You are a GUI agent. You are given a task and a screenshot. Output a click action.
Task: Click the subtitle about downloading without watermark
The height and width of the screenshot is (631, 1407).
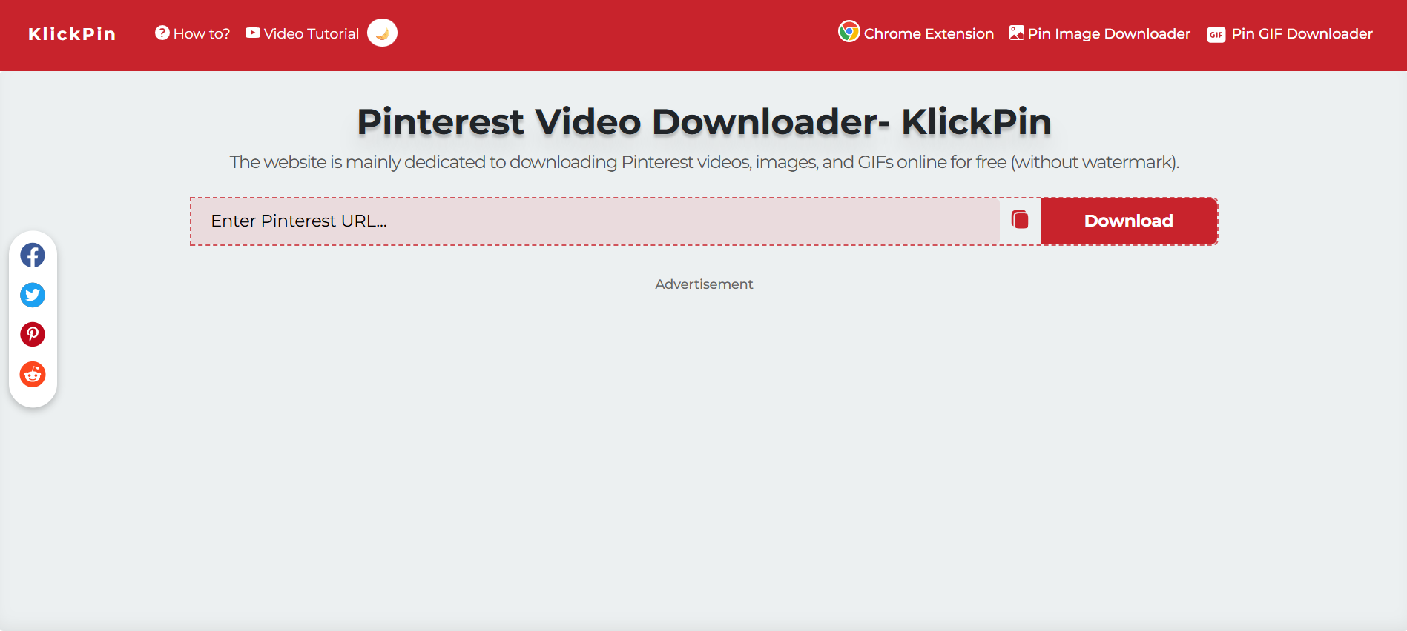pos(704,162)
